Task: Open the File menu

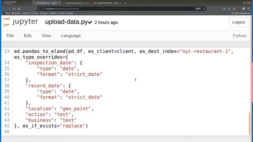Action: [x=10, y=35]
